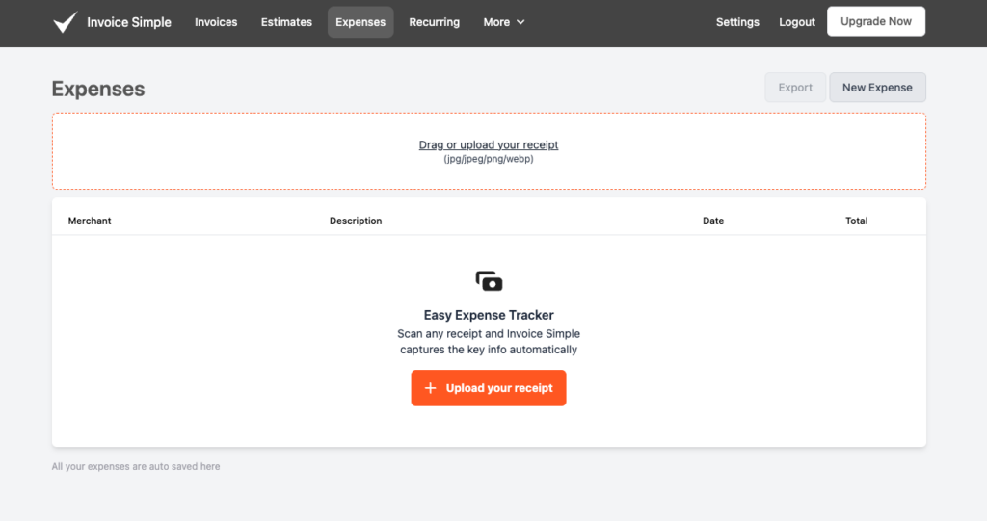This screenshot has width=987, height=521.
Task: Create a New Expense
Action: 877,88
